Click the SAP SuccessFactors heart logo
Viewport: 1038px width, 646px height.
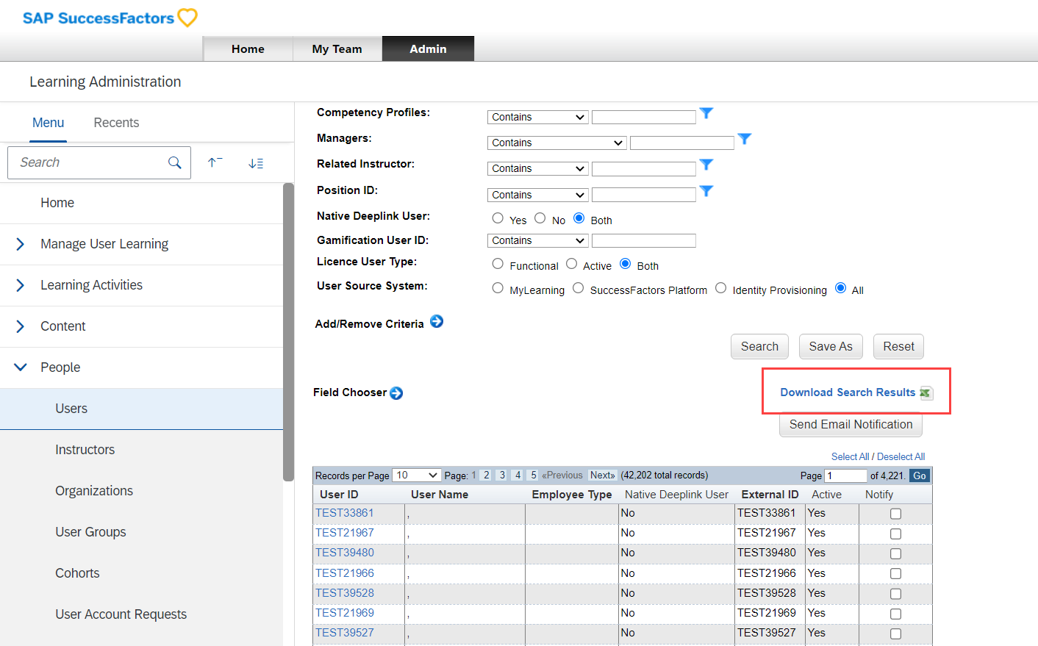point(187,18)
